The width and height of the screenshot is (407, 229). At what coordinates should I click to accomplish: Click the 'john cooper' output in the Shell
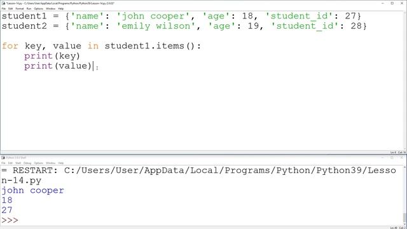[x=32, y=190]
